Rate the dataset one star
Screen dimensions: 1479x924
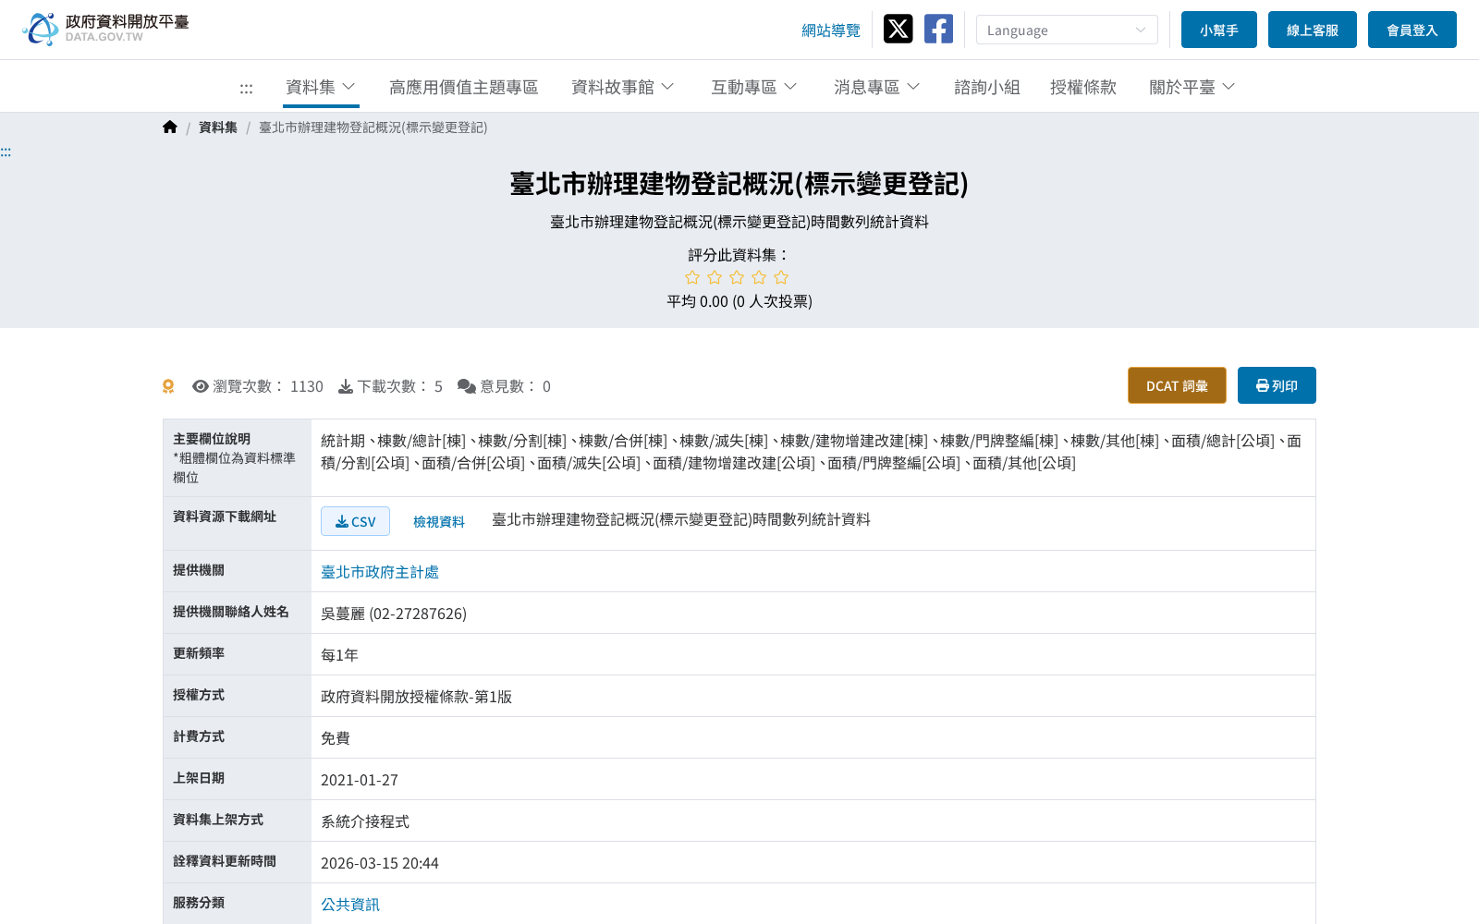pos(692,278)
